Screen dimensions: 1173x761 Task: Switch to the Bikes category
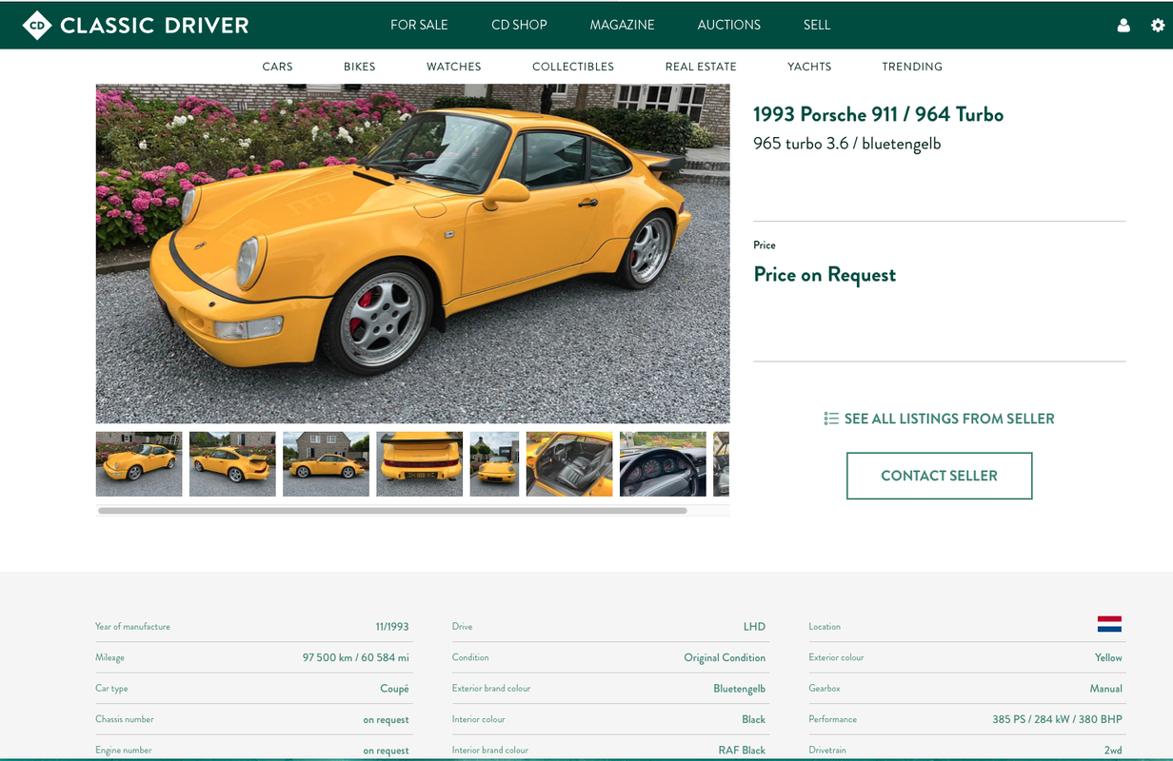tap(360, 67)
